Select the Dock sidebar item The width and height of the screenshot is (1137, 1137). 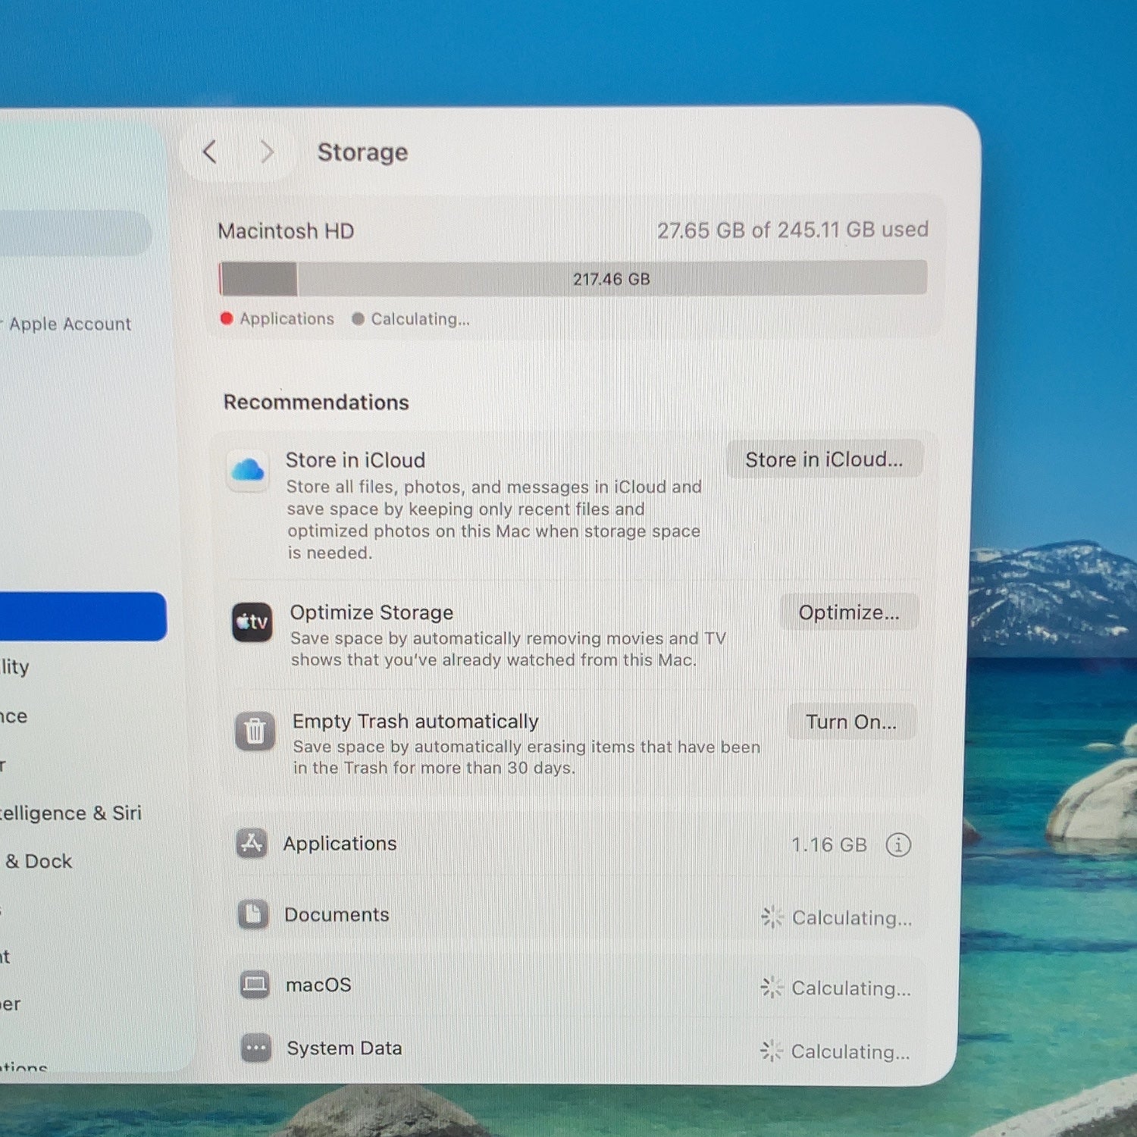[38, 862]
